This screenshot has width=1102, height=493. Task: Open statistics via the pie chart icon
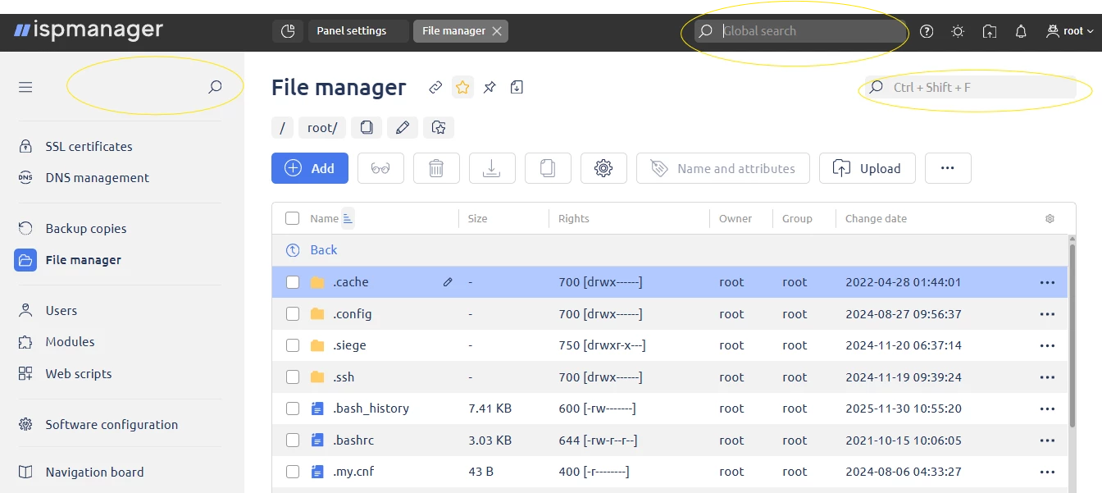[x=287, y=30]
